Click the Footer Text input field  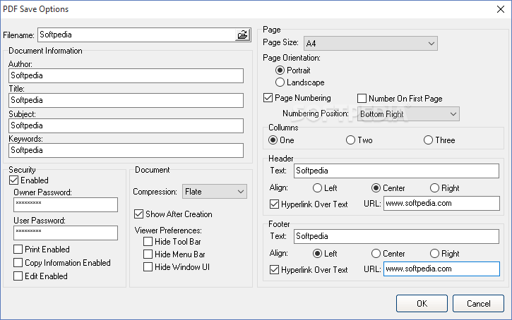coord(396,236)
